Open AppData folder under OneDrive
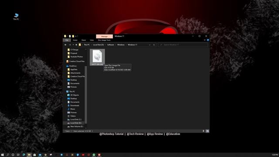 [x=74, y=70]
